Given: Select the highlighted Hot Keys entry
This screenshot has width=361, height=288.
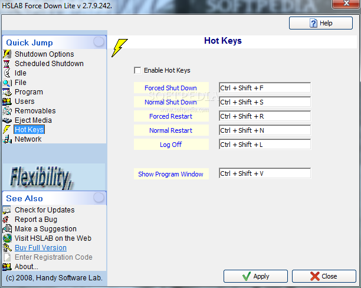Looking at the screenshot, I should click(29, 130).
